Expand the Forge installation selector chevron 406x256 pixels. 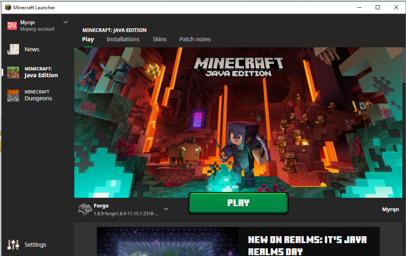166,209
